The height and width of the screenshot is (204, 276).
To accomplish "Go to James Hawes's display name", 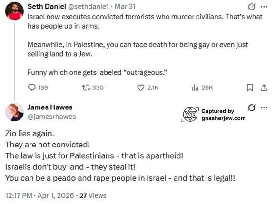I will pyautogui.click(x=50, y=107).
